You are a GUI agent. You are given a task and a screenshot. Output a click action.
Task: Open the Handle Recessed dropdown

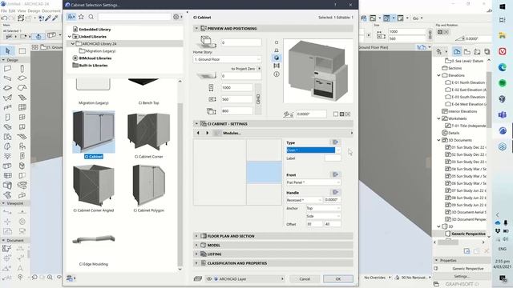point(305,200)
